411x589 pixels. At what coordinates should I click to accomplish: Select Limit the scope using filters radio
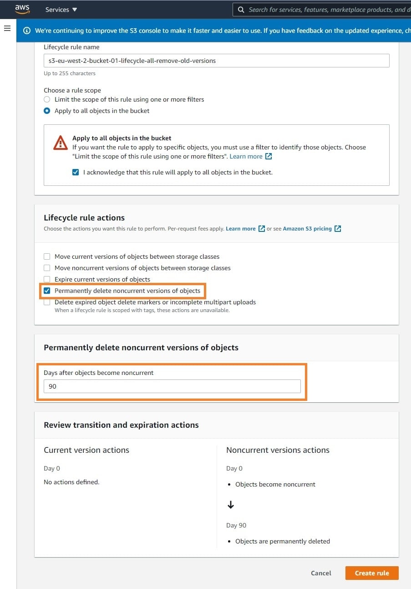click(x=47, y=99)
